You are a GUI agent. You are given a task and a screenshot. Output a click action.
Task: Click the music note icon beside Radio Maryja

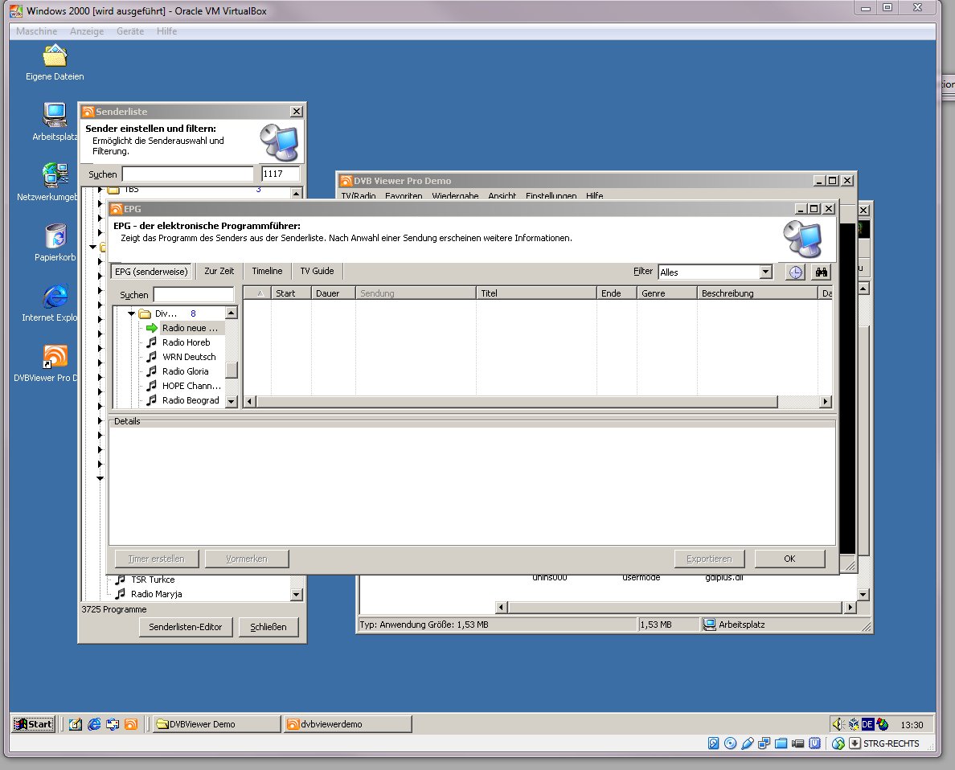coord(120,594)
